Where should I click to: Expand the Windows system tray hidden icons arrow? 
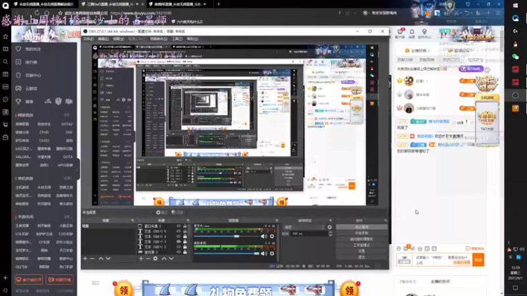pyautogui.click(x=509, y=242)
